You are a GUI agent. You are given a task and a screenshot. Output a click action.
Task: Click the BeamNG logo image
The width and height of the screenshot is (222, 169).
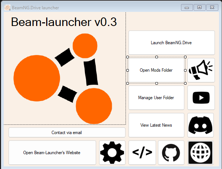tap(63, 79)
